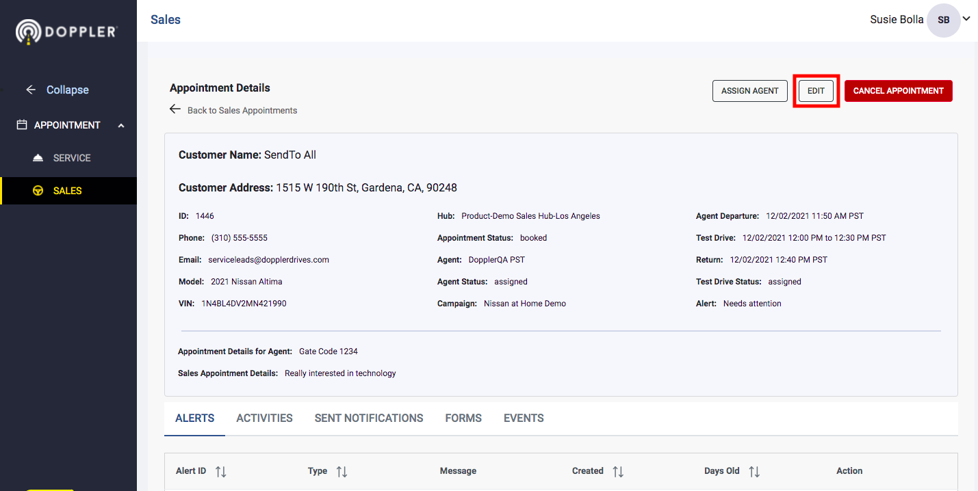Click customer email serviceleads@dopplerdrives.com

tap(269, 260)
